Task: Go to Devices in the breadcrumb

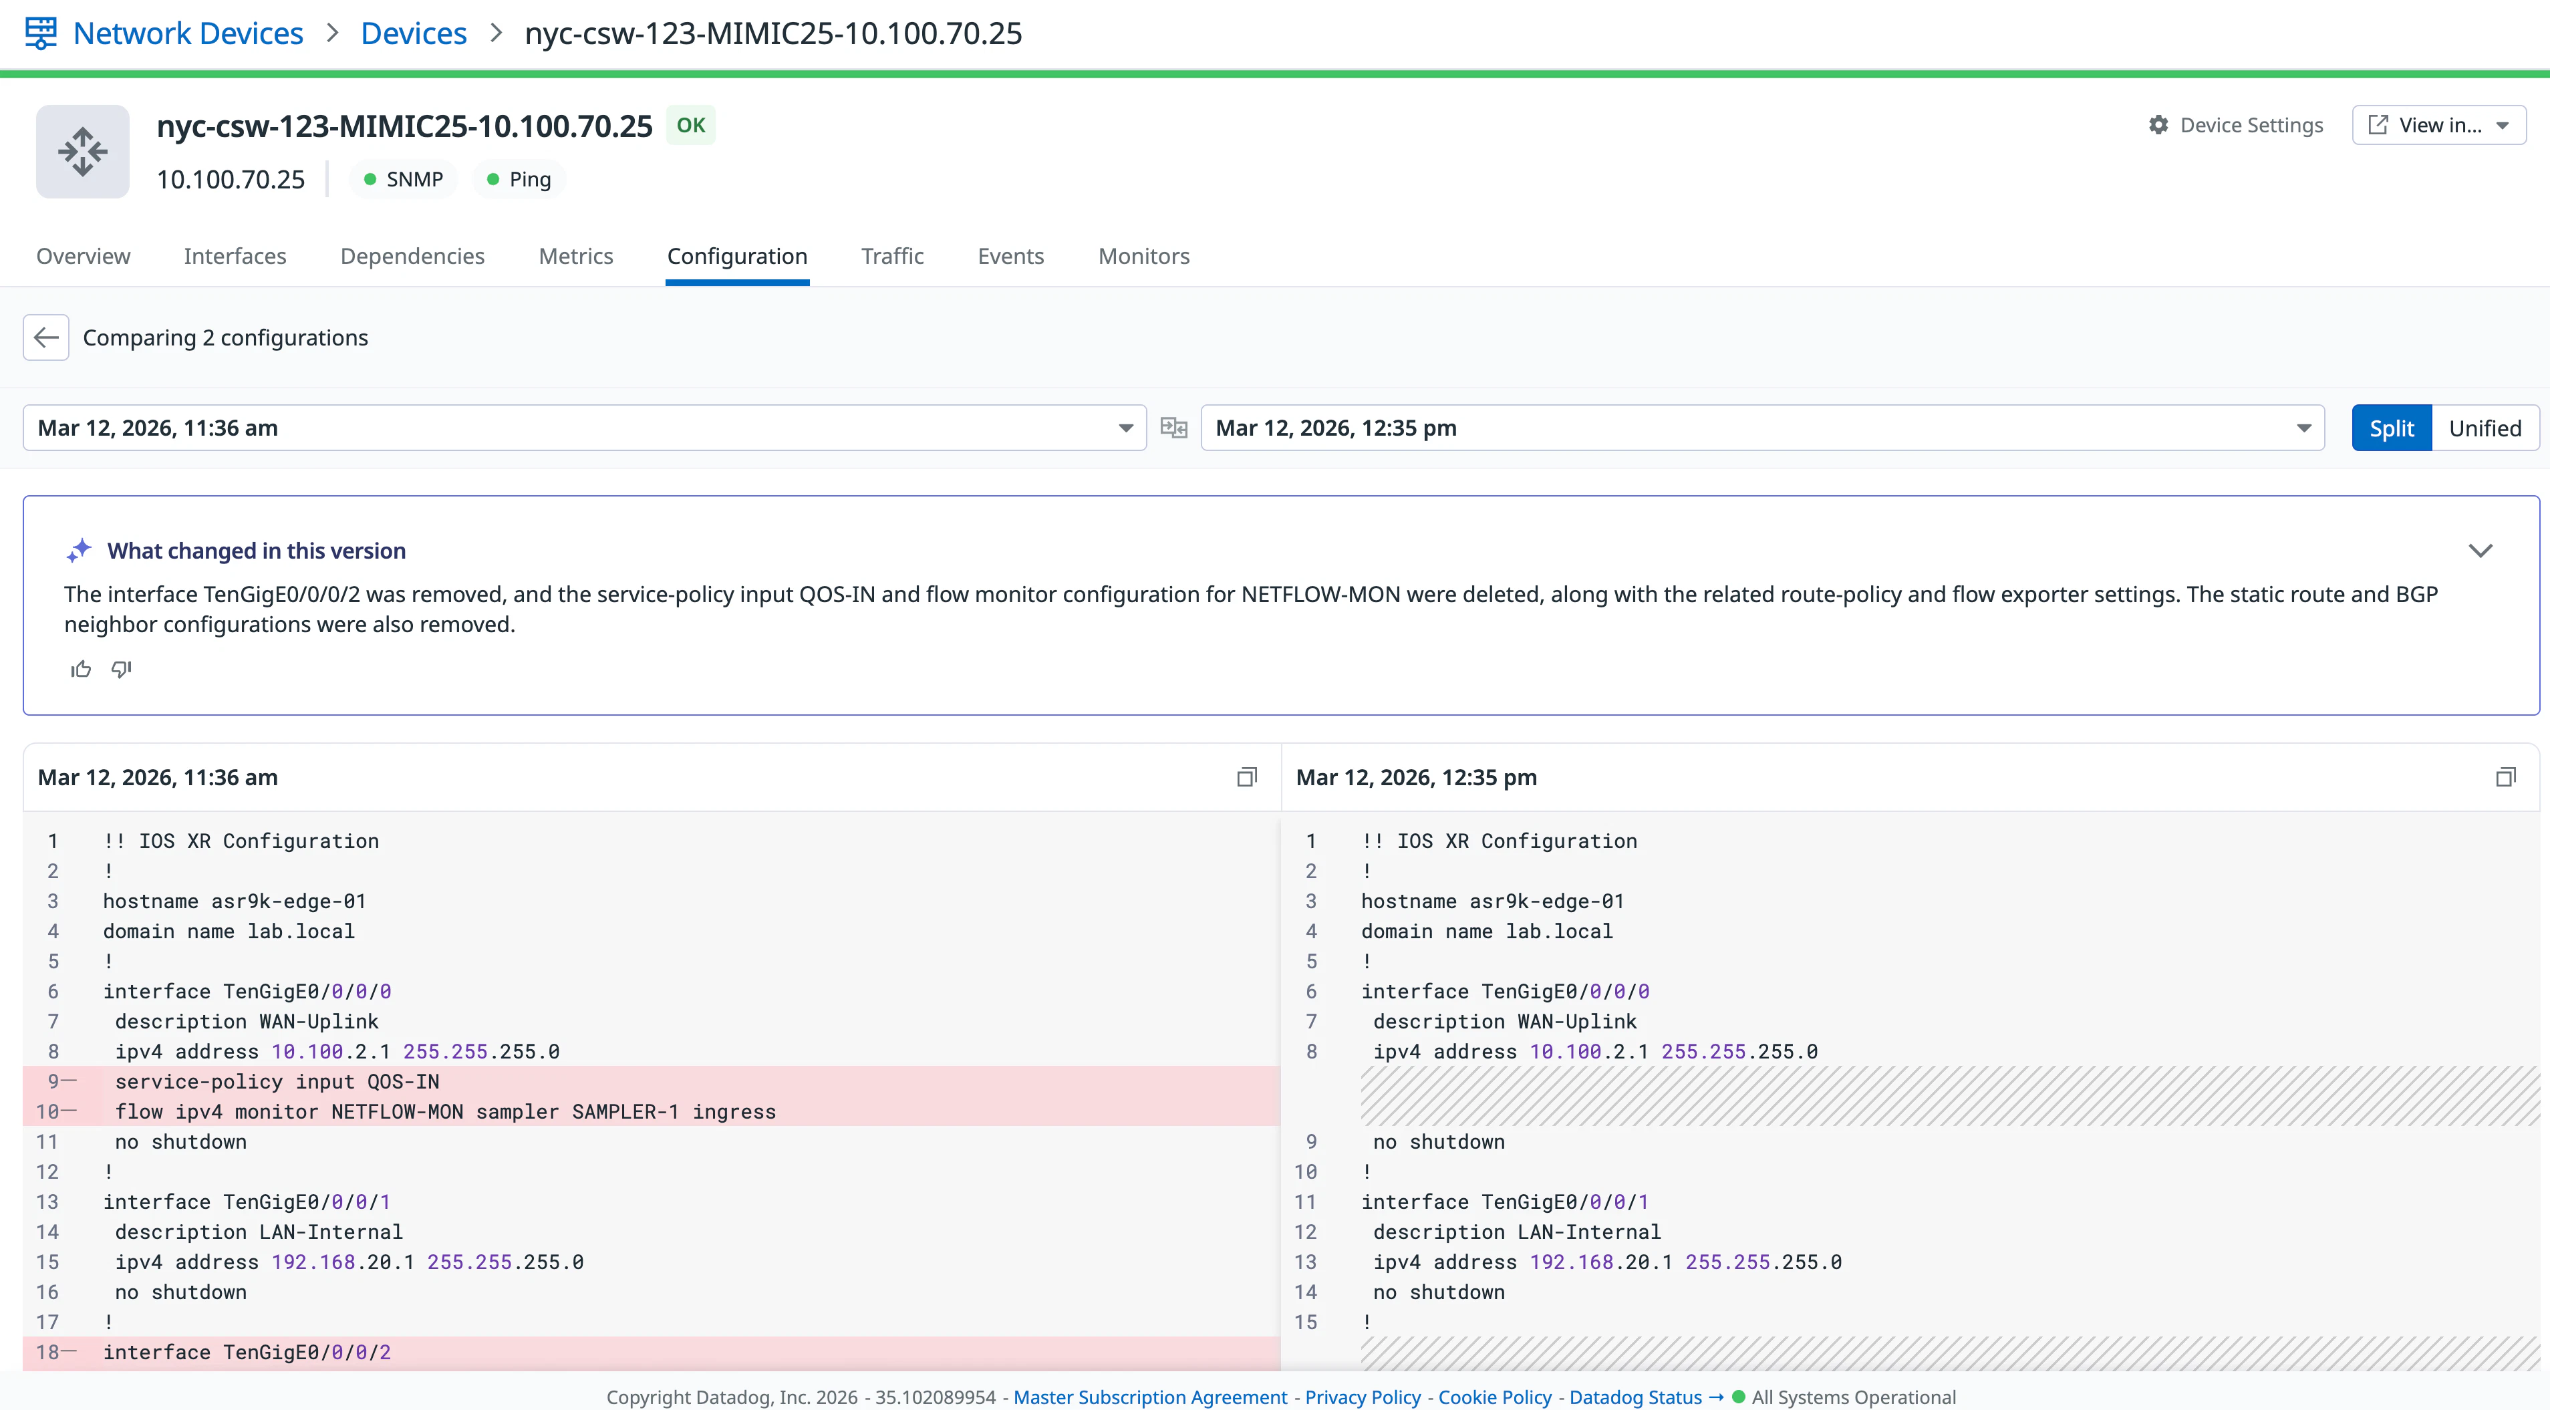Action: tap(413, 33)
